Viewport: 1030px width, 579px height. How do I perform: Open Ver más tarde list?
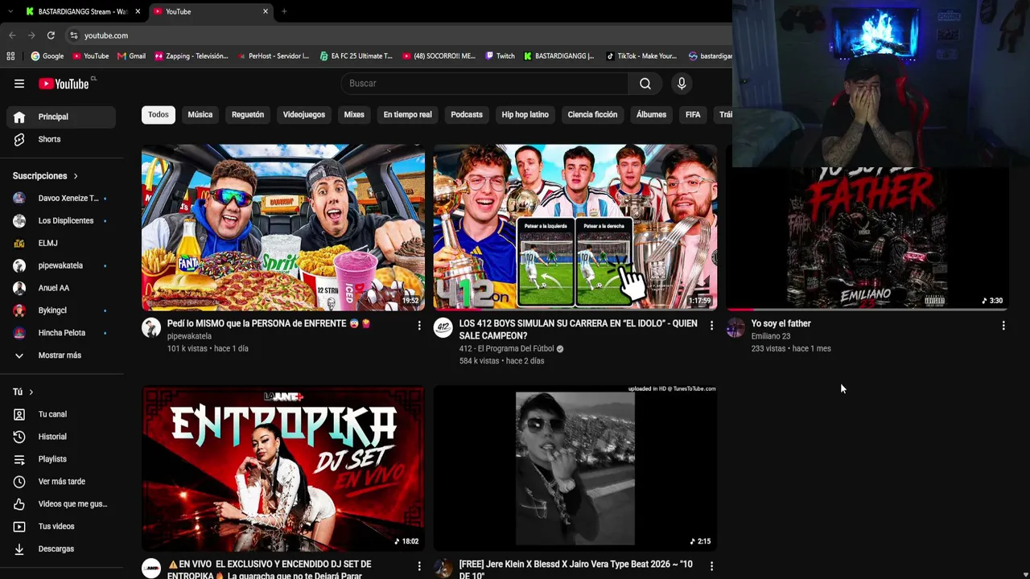61,482
